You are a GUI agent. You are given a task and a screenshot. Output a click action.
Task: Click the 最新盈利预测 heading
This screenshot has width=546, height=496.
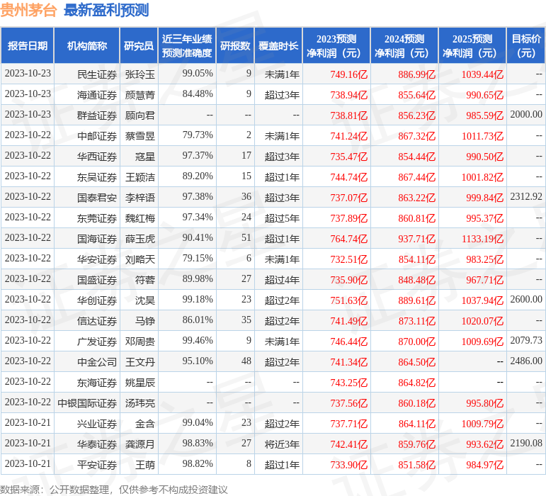[106, 10]
